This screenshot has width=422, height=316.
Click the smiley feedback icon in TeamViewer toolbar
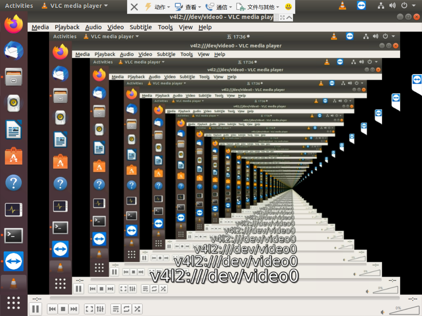pyautogui.click(x=288, y=7)
